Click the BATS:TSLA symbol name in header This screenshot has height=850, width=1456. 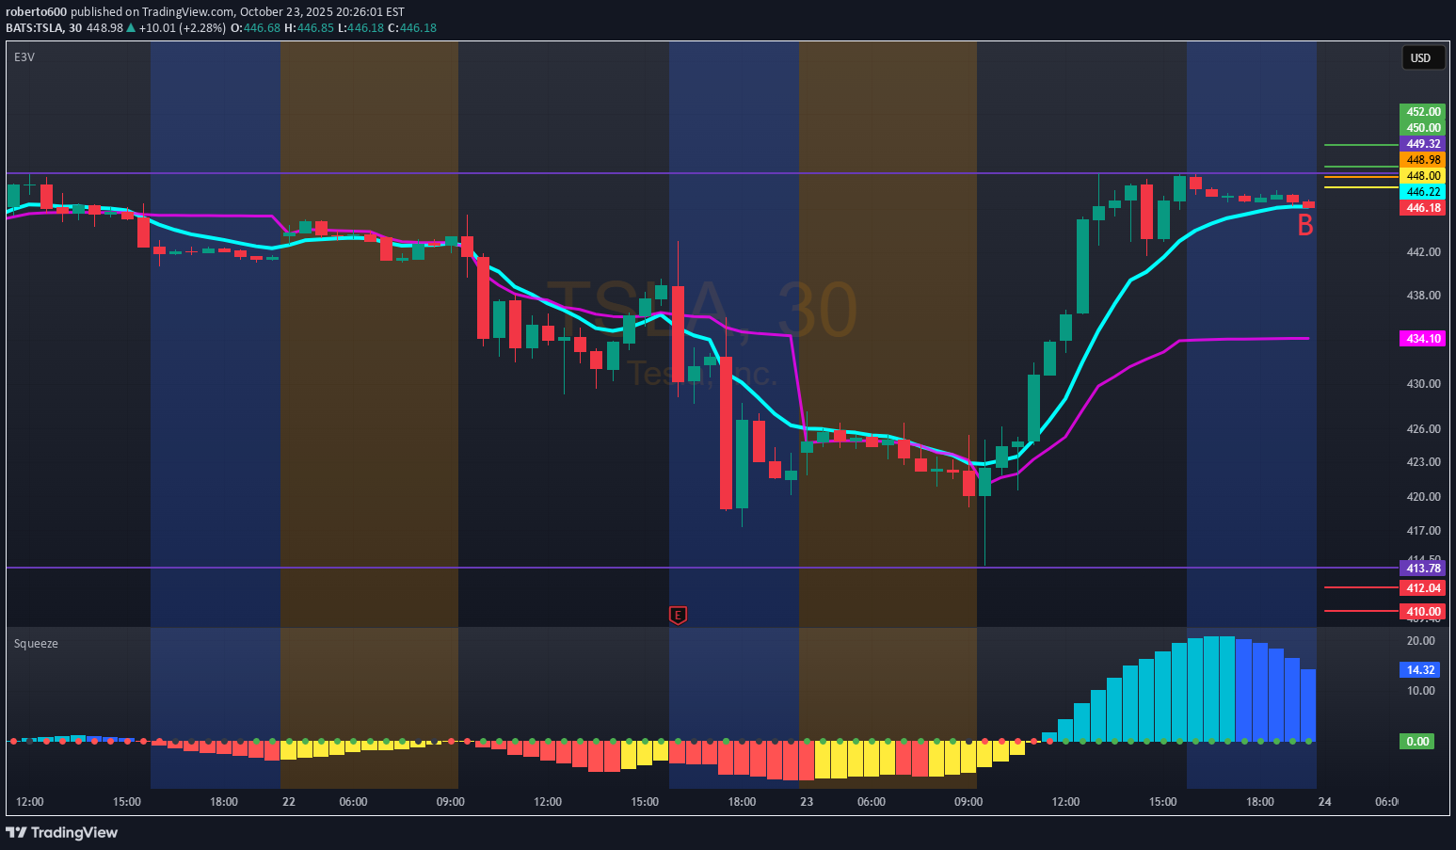(x=35, y=28)
